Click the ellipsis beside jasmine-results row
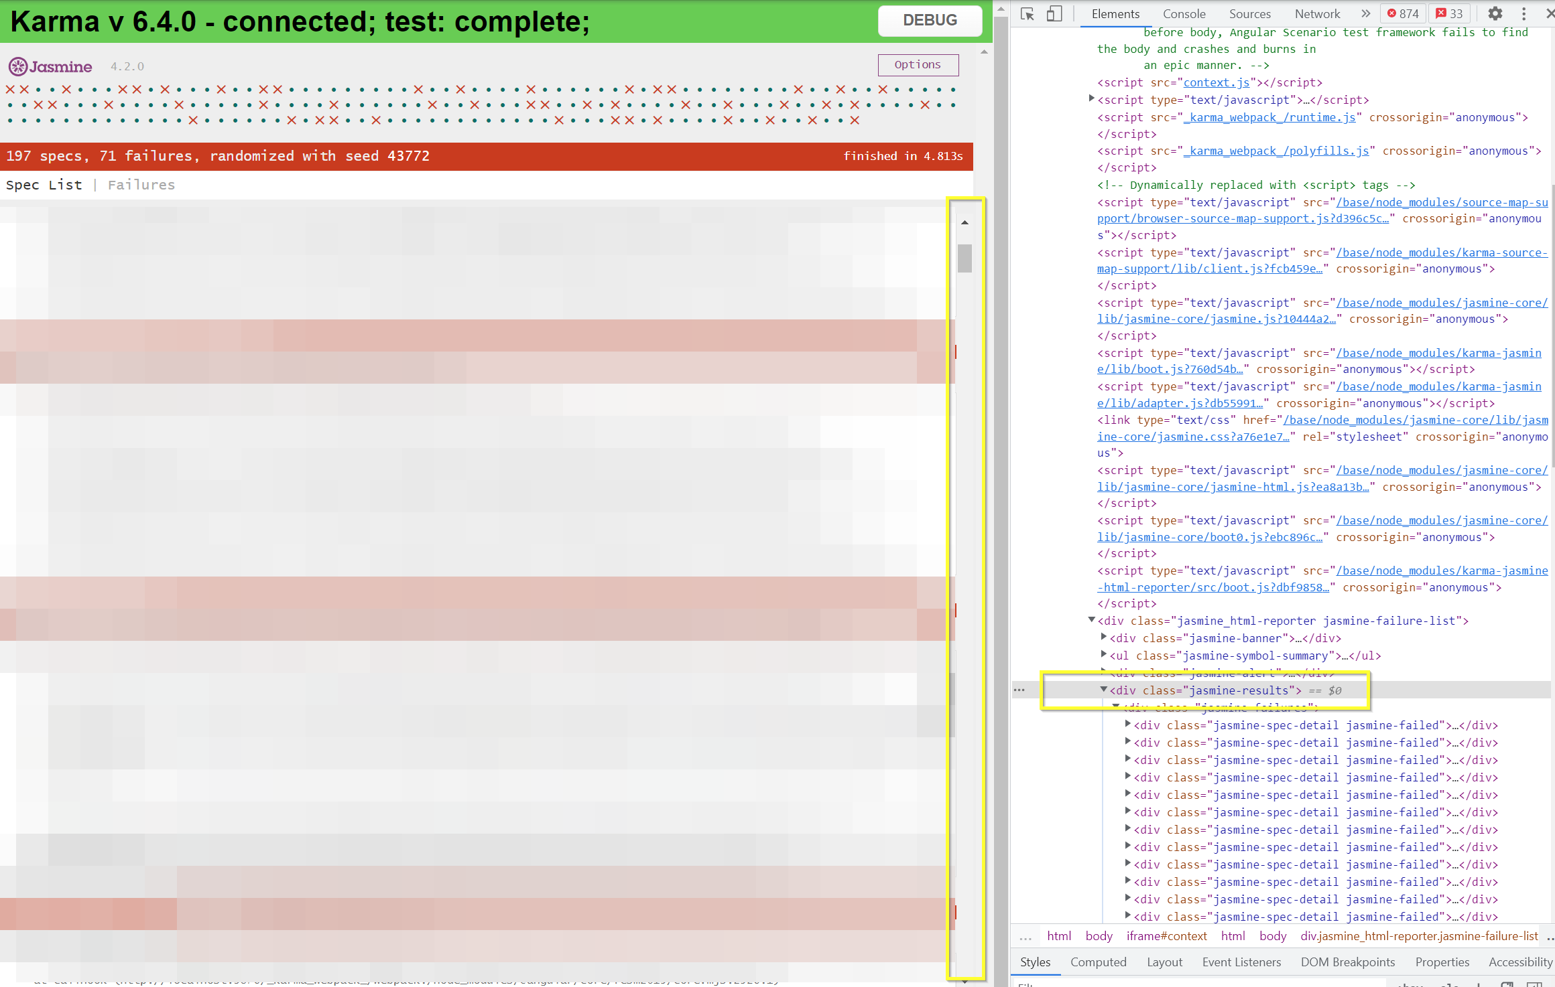1555x987 pixels. [1019, 690]
